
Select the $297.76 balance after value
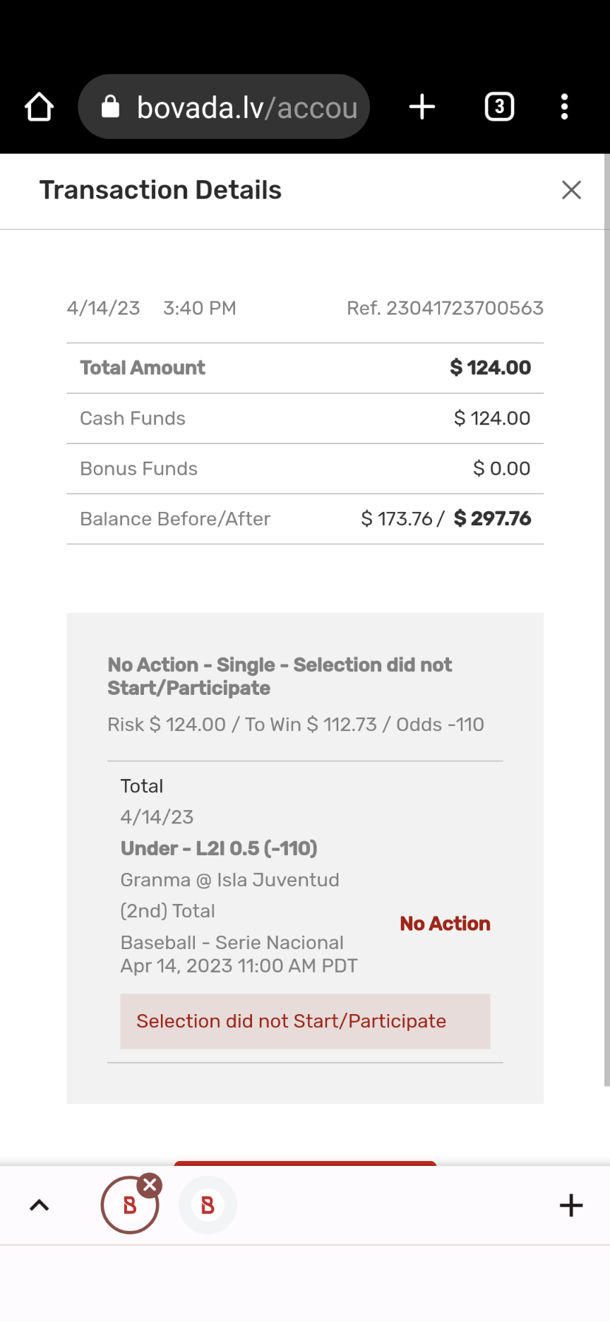(493, 519)
